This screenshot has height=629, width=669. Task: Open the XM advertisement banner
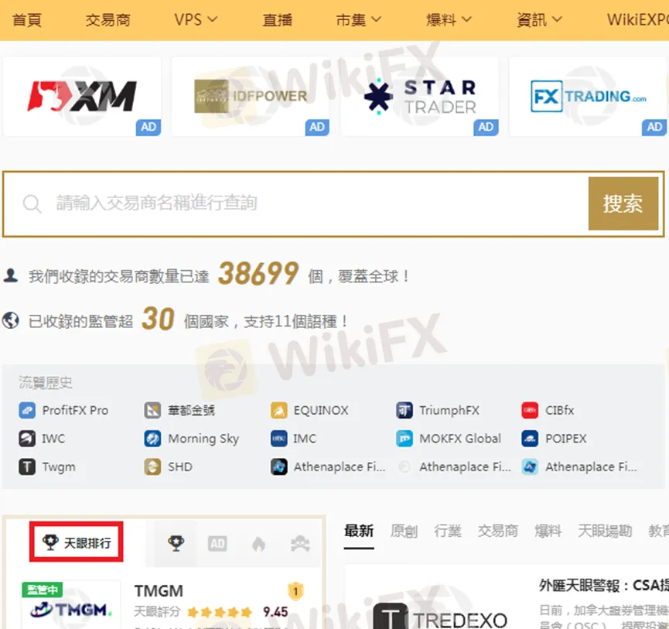pyautogui.click(x=82, y=97)
